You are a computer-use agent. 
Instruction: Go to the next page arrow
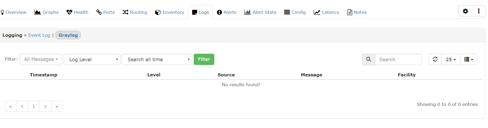pyautogui.click(x=45, y=106)
